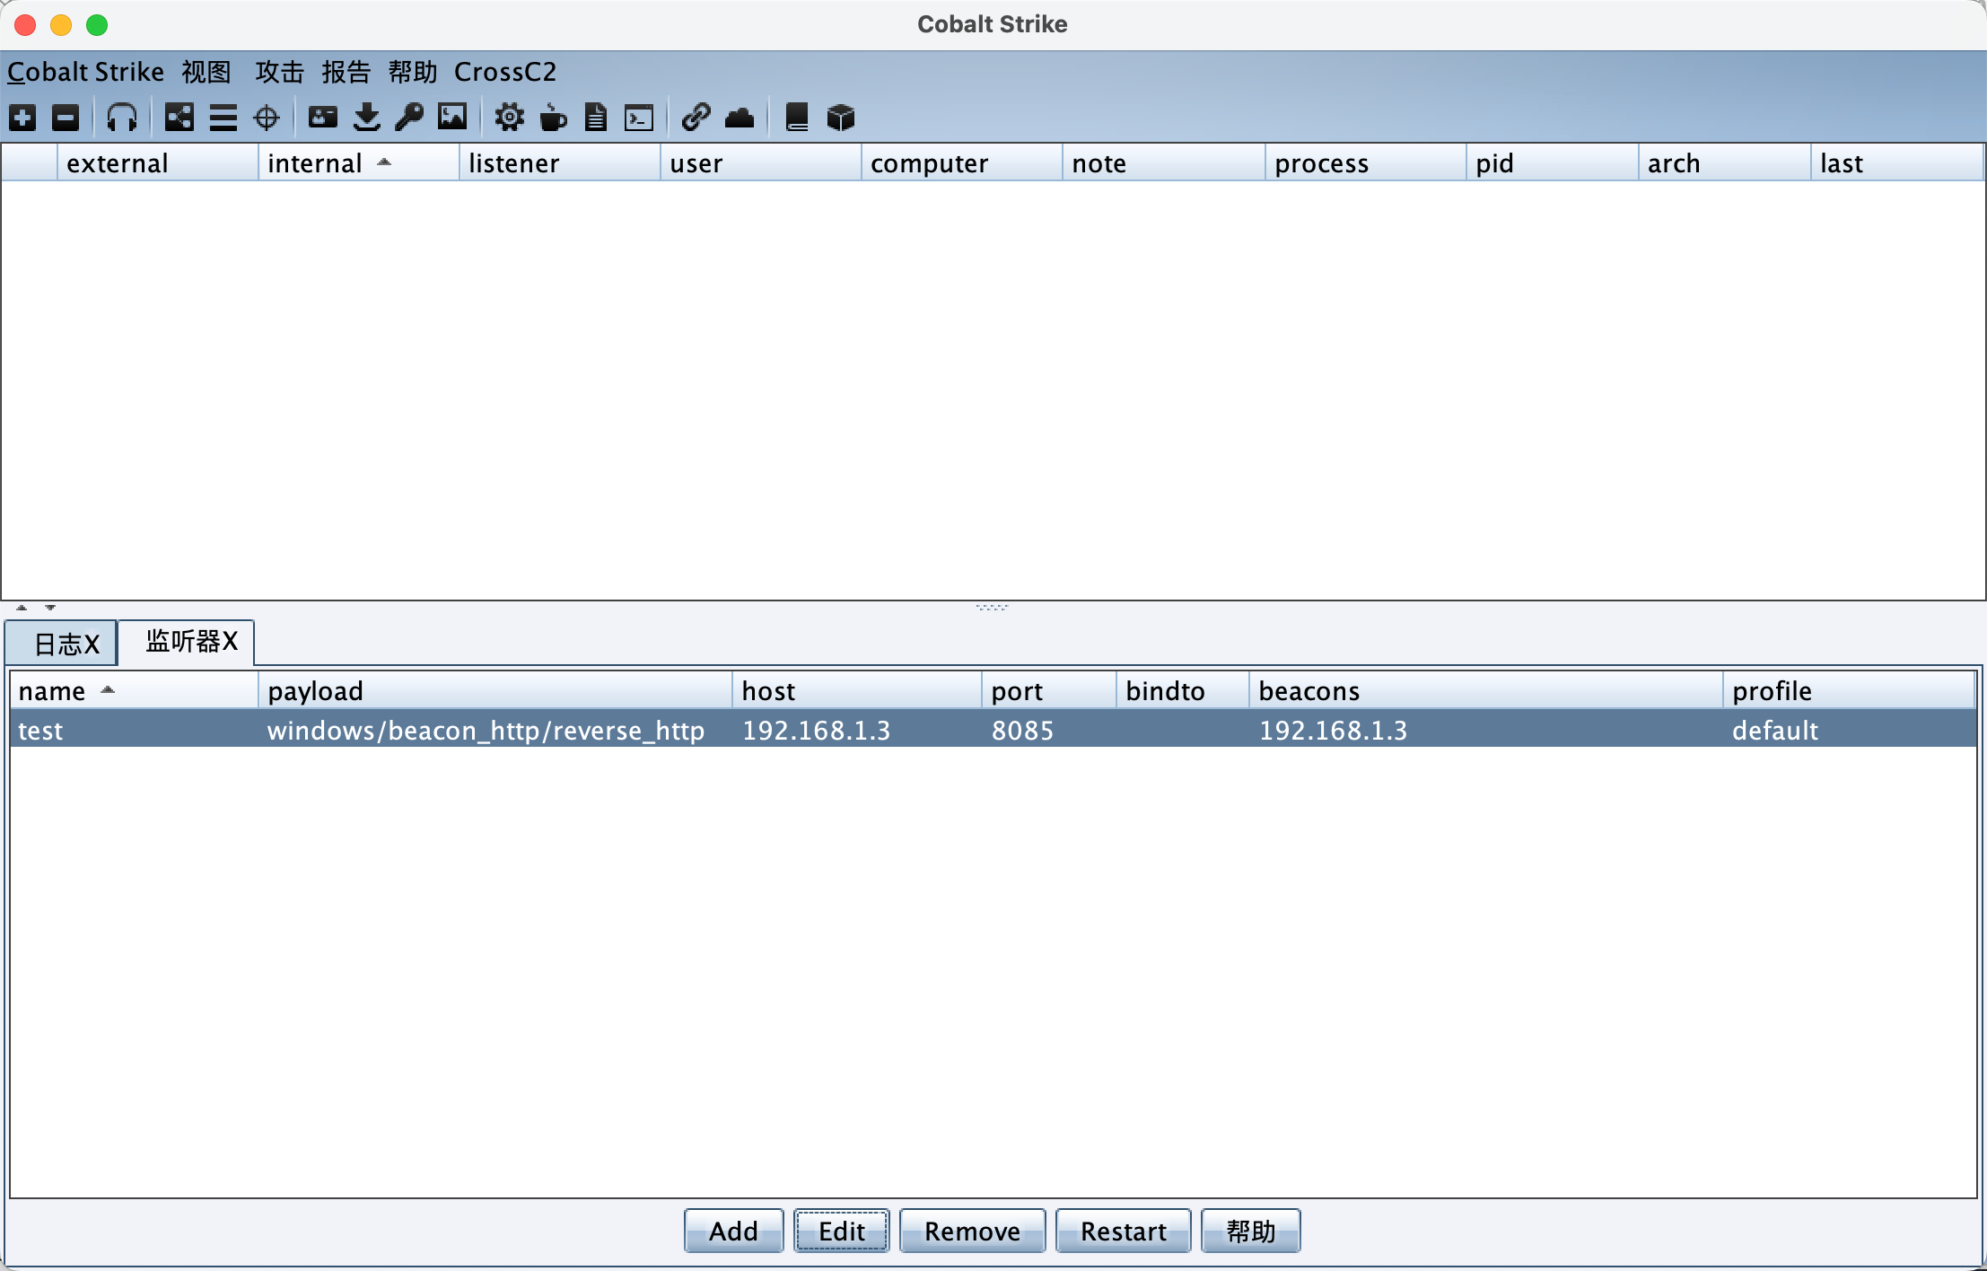Click the Edit listener button
The height and width of the screenshot is (1271, 1987).
point(842,1231)
